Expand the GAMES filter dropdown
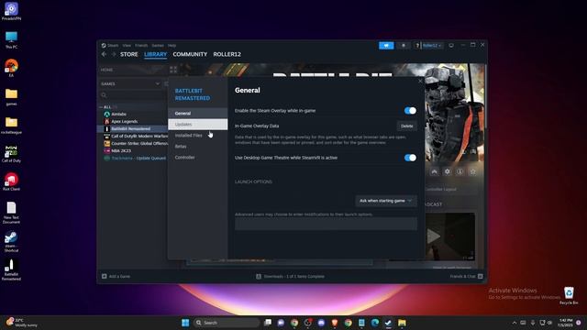The height and width of the screenshot is (330, 587). click(x=158, y=83)
